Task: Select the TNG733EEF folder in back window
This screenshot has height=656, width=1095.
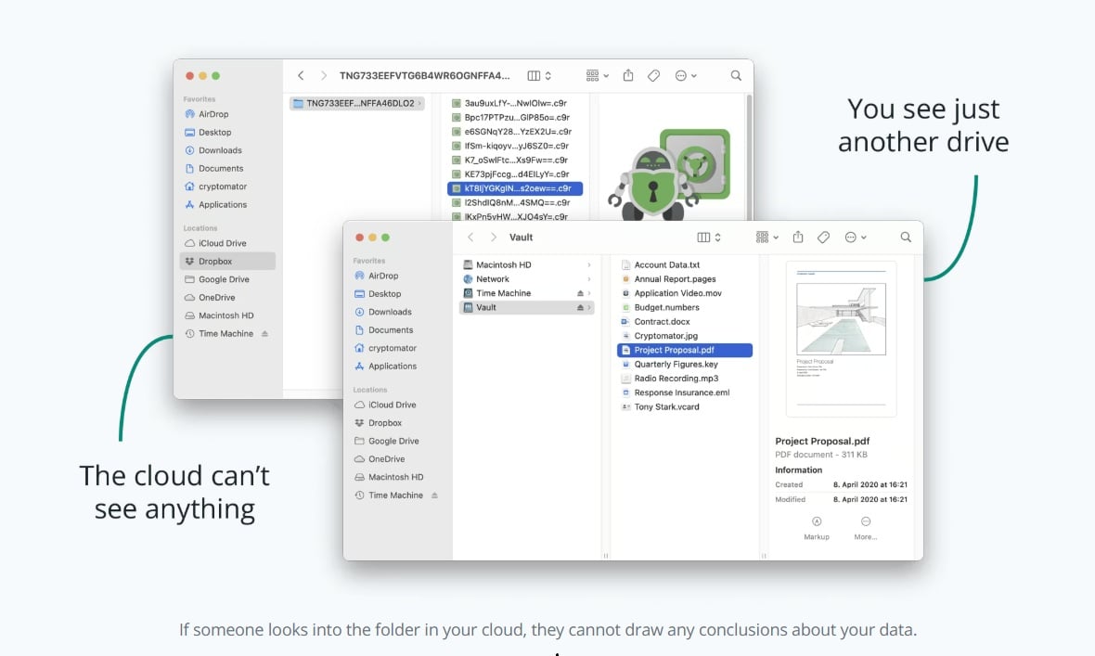Action: pyautogui.click(x=357, y=103)
